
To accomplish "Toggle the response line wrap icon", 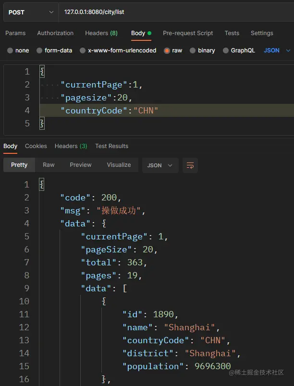I will pyautogui.click(x=190, y=165).
